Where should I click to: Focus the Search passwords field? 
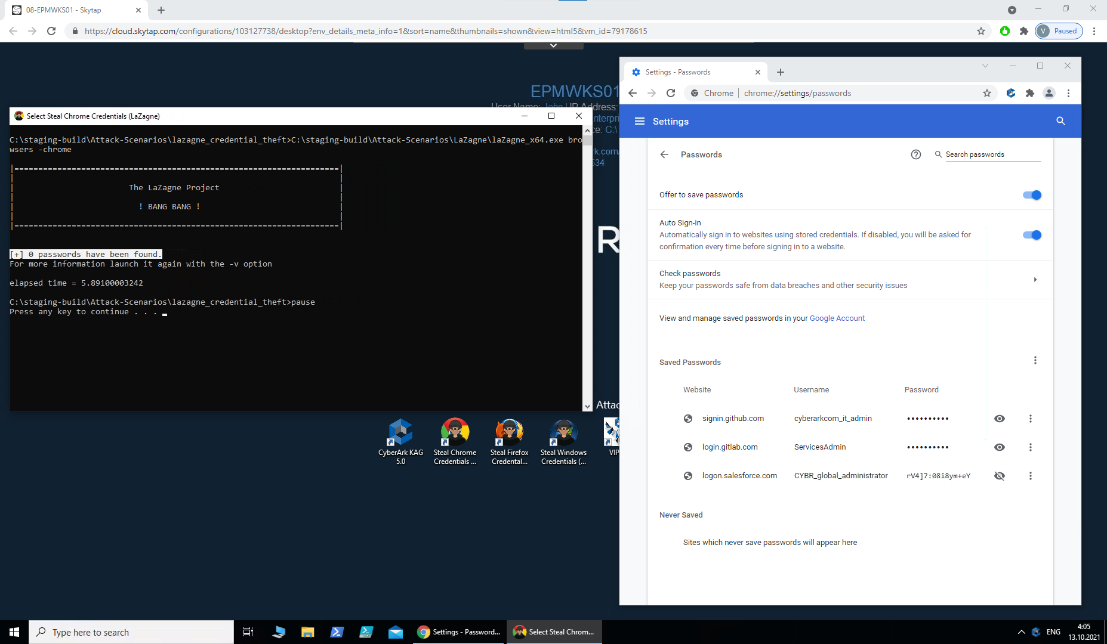(x=993, y=154)
